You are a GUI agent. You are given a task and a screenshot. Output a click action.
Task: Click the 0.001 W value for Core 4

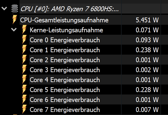(147, 80)
